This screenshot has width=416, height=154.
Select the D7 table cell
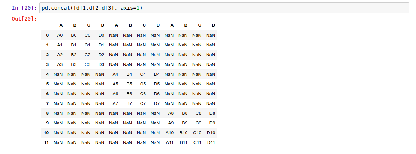tap(157, 103)
